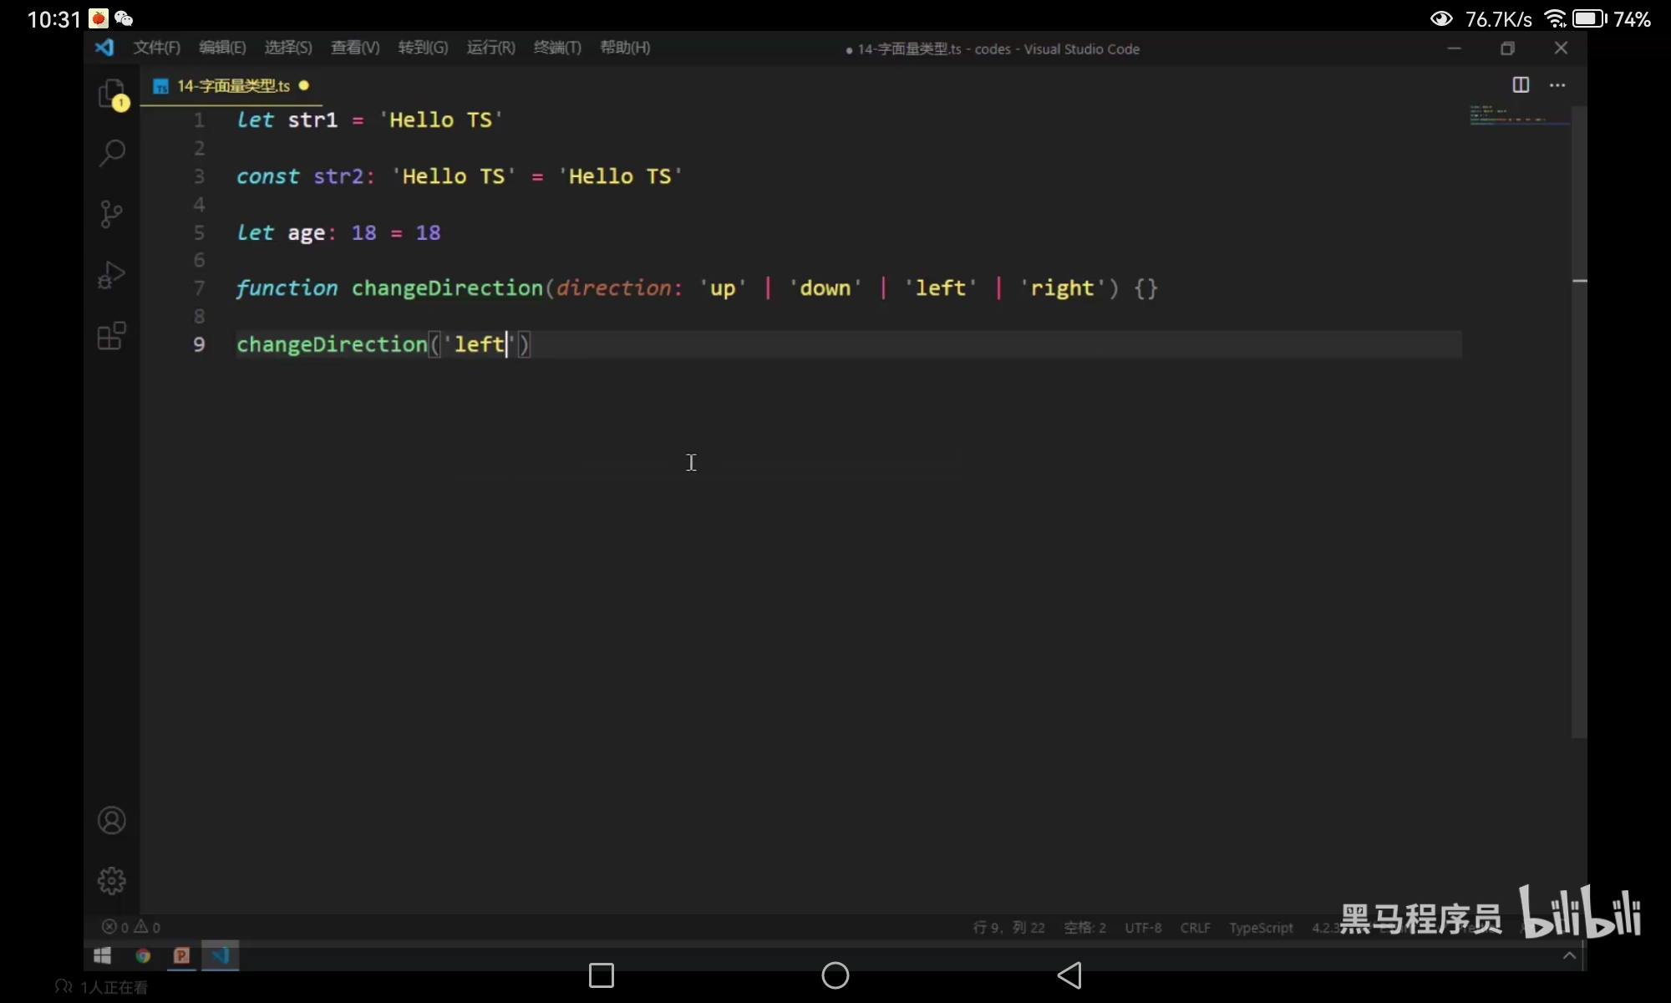This screenshot has height=1003, width=1671.
Task: Open the Explorer view in activity bar
Action: point(112,93)
